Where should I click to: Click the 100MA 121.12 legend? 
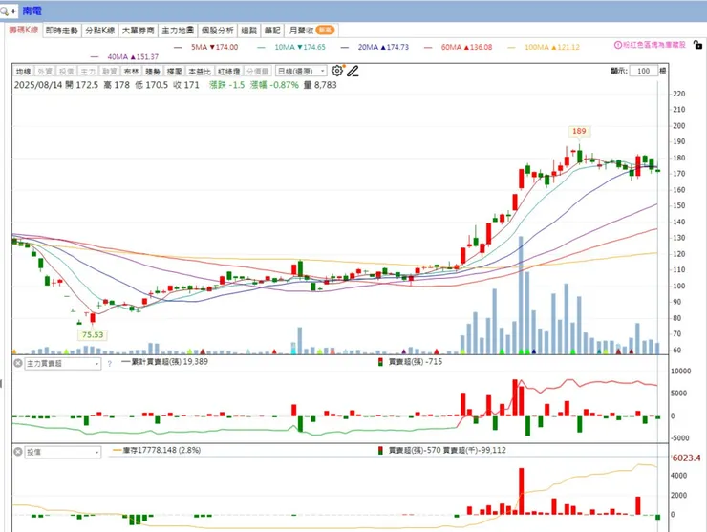552,47
